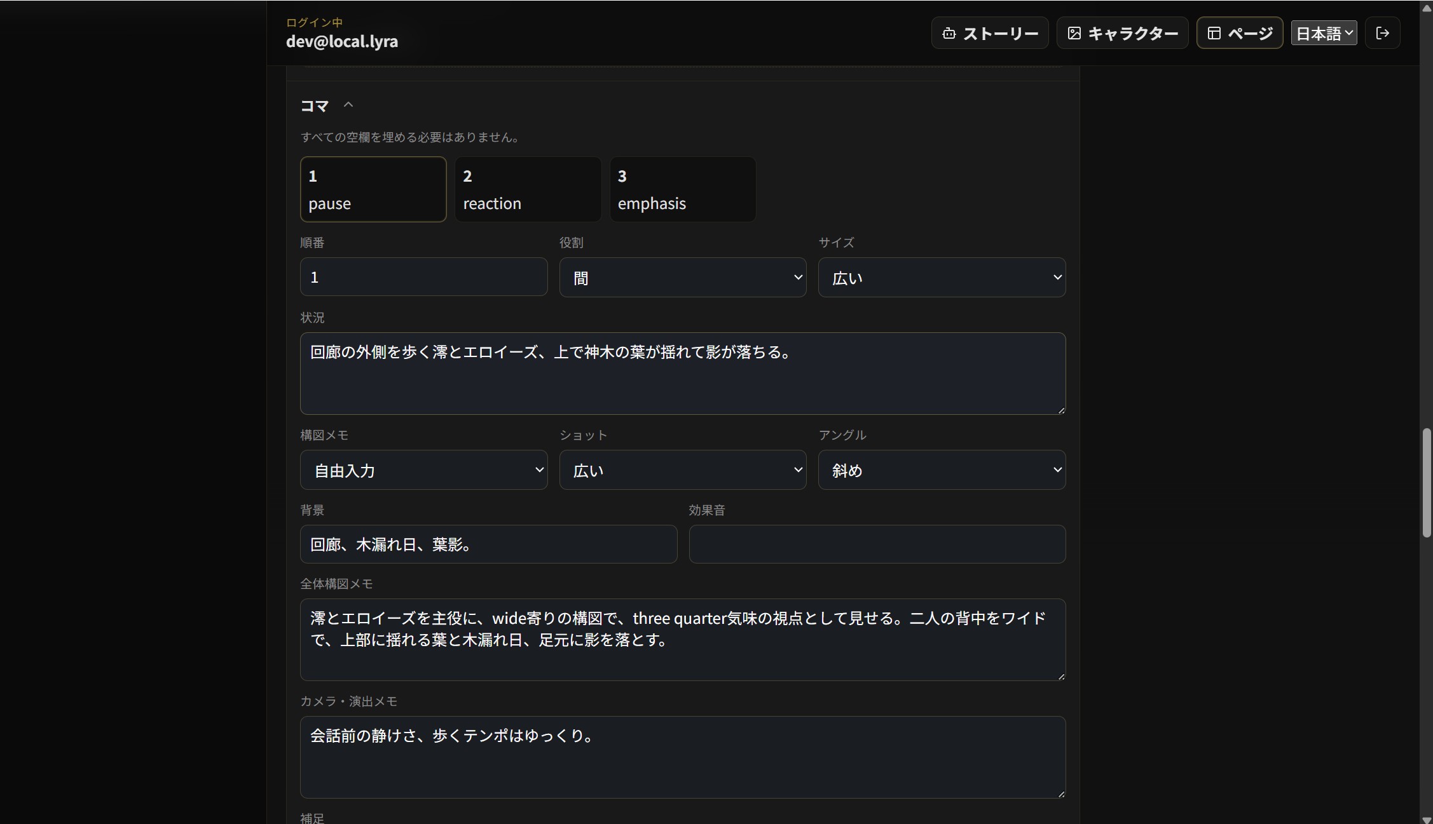Click the カメラ・演出メモ text area

click(x=683, y=757)
